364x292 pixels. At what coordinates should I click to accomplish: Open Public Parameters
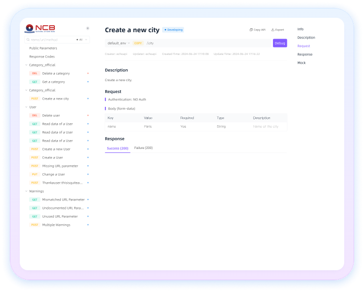(43, 49)
